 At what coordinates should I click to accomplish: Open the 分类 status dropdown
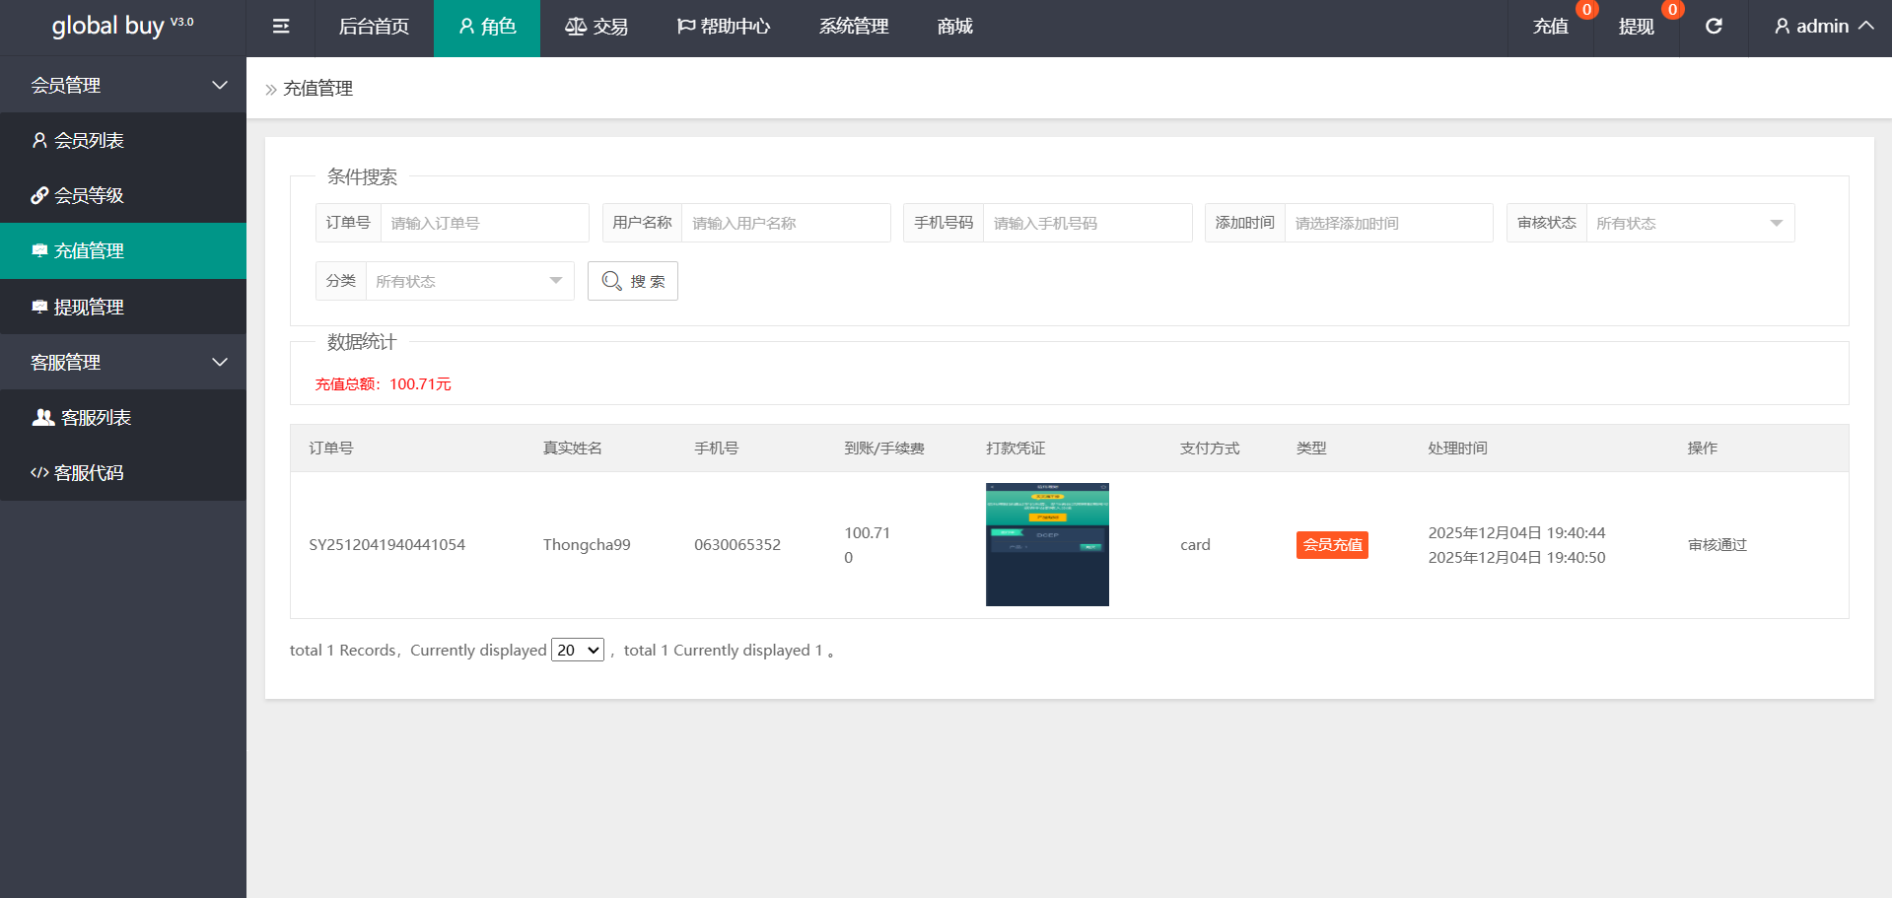[469, 282]
